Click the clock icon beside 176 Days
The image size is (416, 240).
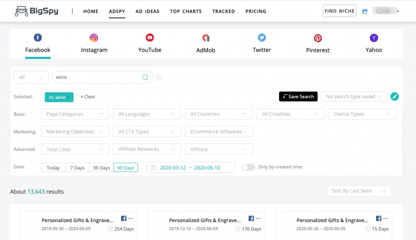pos(238,229)
